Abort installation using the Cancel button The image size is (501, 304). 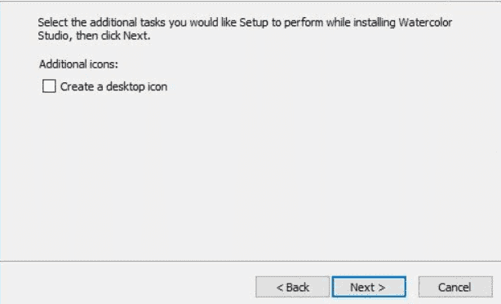[455, 287]
